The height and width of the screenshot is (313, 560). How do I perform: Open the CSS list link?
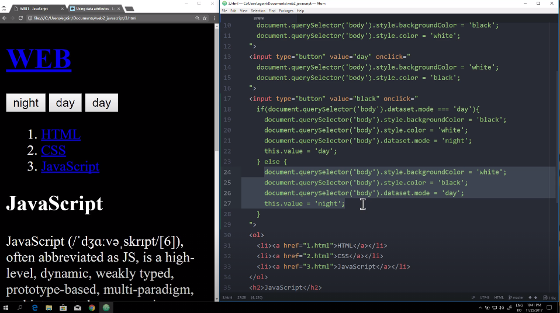point(53,150)
